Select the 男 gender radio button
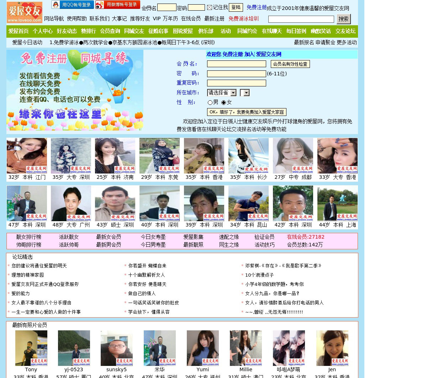The width and height of the screenshot is (427, 378). click(210, 102)
